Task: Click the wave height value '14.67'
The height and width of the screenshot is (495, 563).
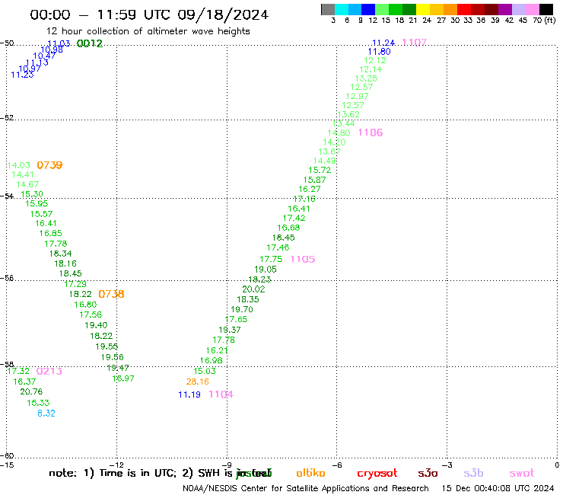Action: coord(27,184)
